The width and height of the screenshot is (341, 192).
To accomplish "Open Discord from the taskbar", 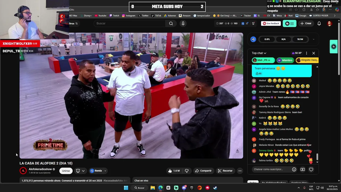I will [x=184, y=188].
